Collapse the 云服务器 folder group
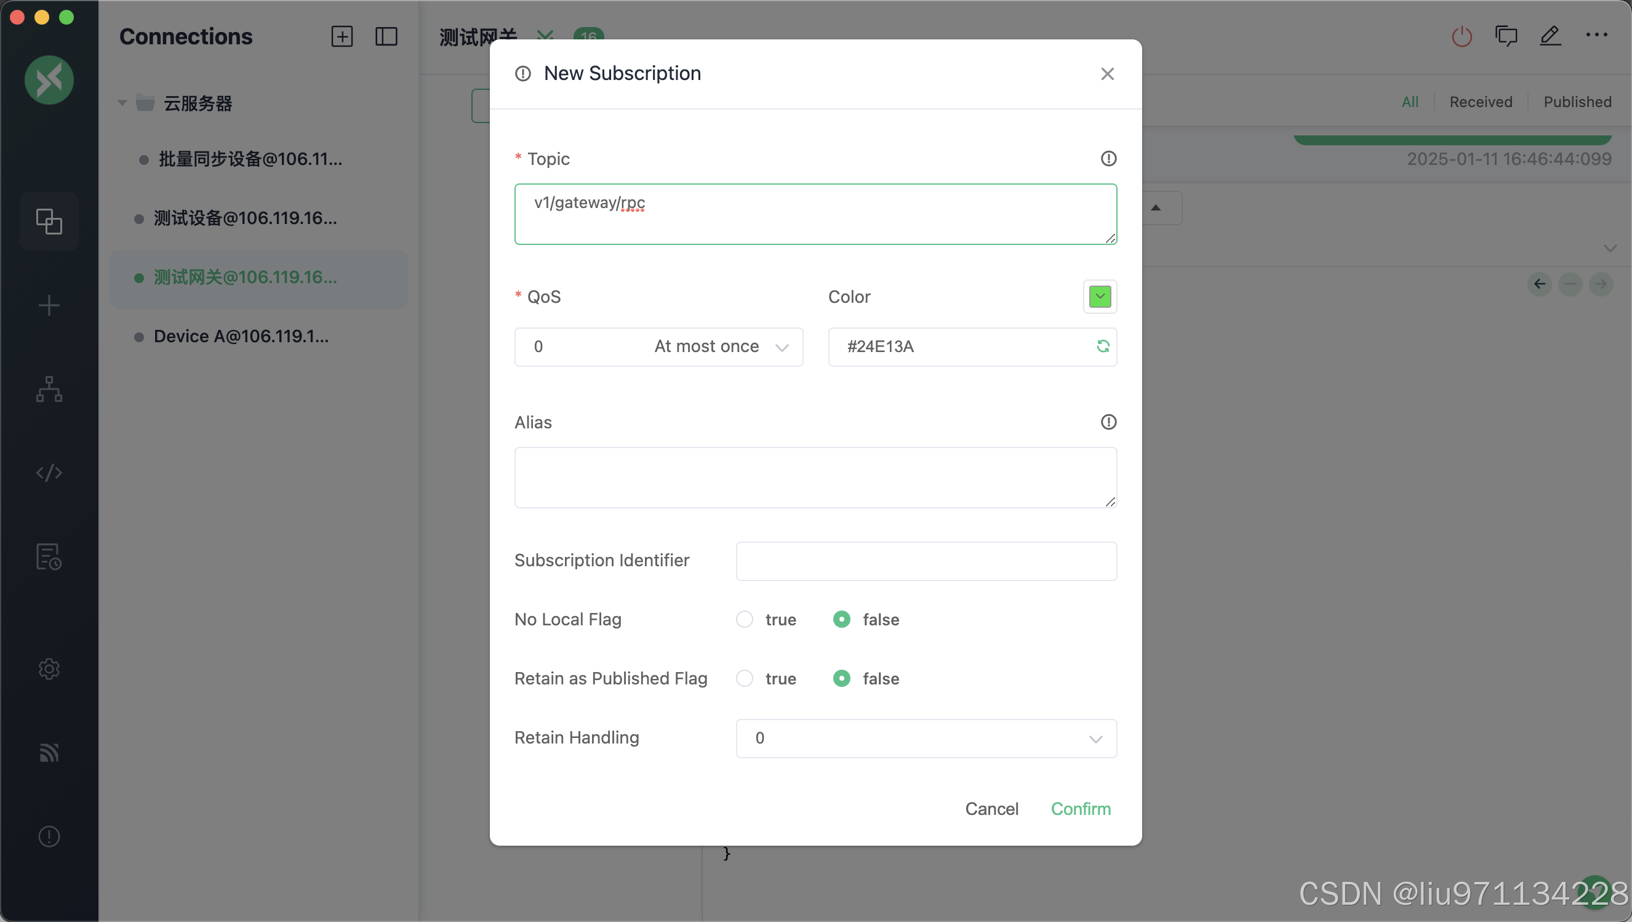The width and height of the screenshot is (1632, 922). click(x=122, y=103)
